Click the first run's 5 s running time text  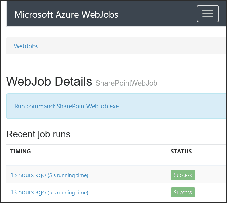point(68,175)
